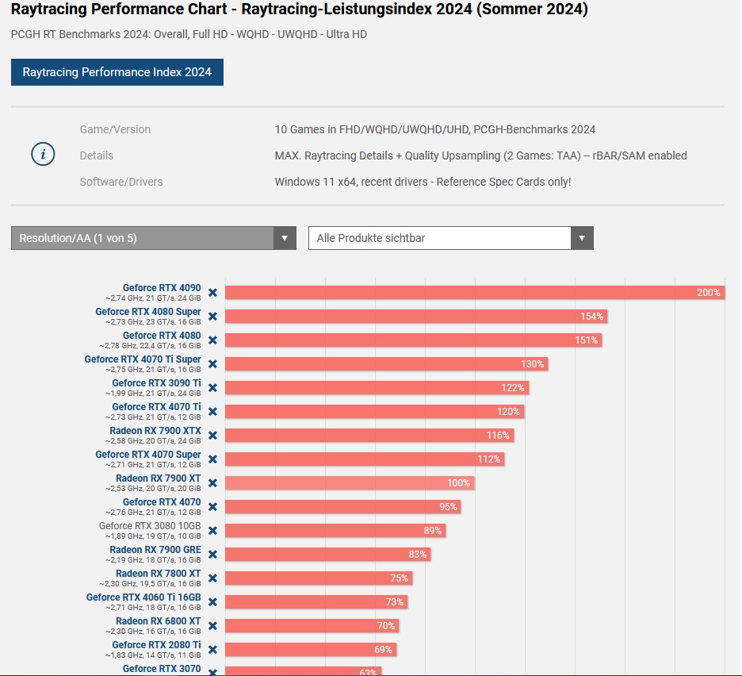
Task: Click the 130% performance bar
Action: 387,364
